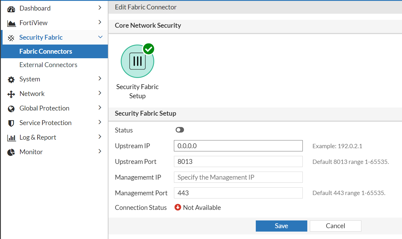Expand the Dashboard menu chevron
The image size is (402, 239).
click(100, 8)
